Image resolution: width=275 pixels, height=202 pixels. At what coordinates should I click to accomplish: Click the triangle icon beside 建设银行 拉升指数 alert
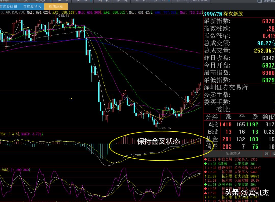[x=205, y=168]
